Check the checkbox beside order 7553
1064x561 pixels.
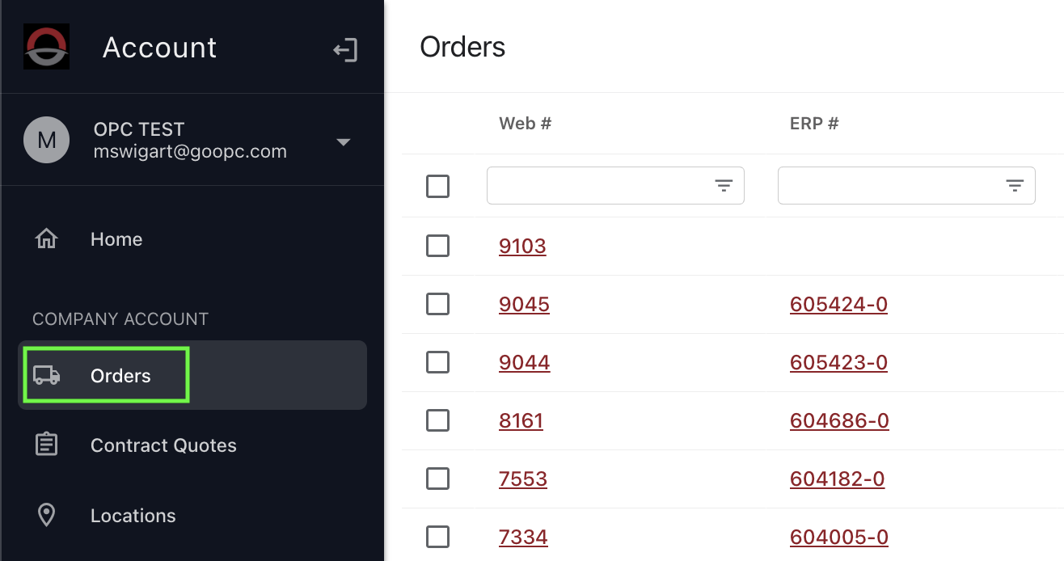coord(437,479)
